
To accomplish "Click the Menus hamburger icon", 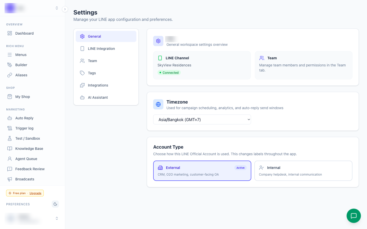I will click(10, 55).
